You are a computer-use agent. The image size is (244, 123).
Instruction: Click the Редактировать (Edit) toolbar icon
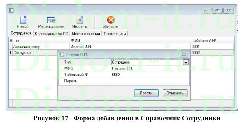pyautogui.click(x=51, y=20)
